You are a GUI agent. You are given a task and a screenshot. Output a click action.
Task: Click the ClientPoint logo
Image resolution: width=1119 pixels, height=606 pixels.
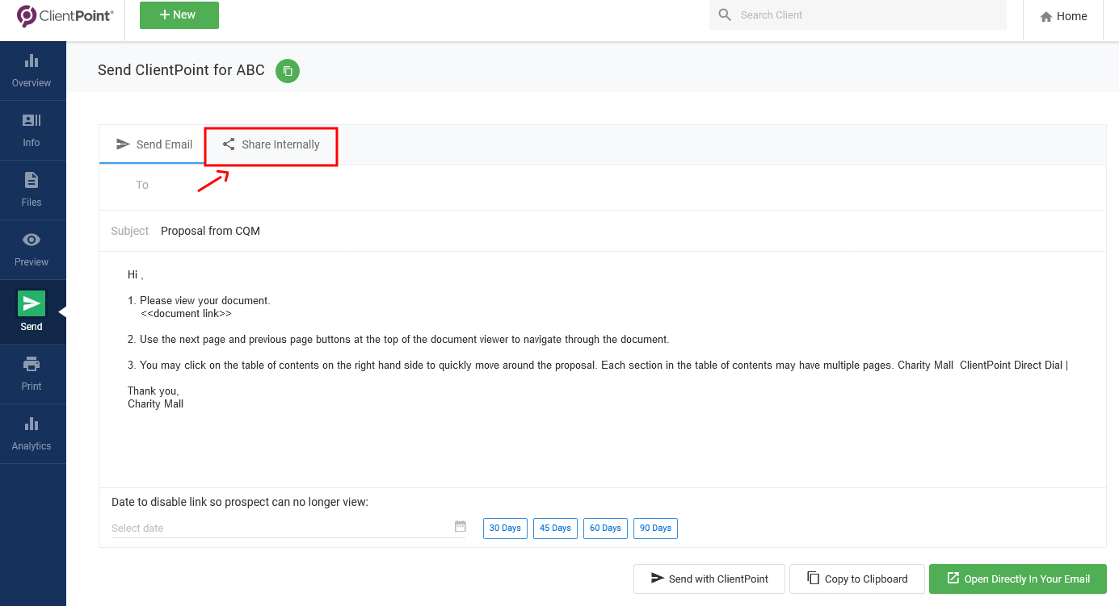click(x=65, y=15)
